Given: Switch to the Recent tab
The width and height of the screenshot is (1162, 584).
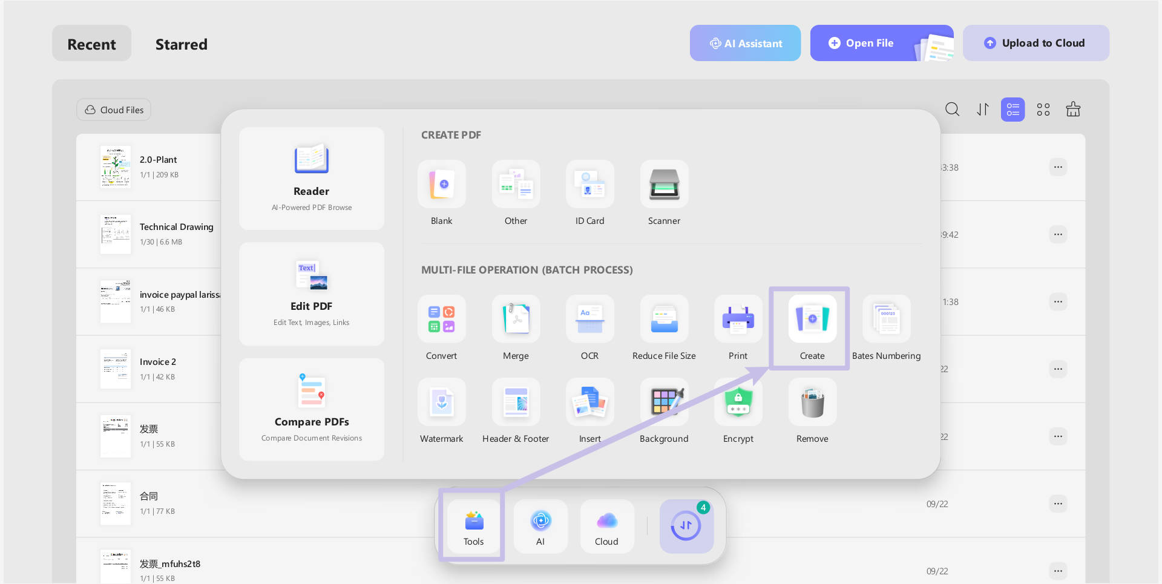Looking at the screenshot, I should pyautogui.click(x=91, y=43).
